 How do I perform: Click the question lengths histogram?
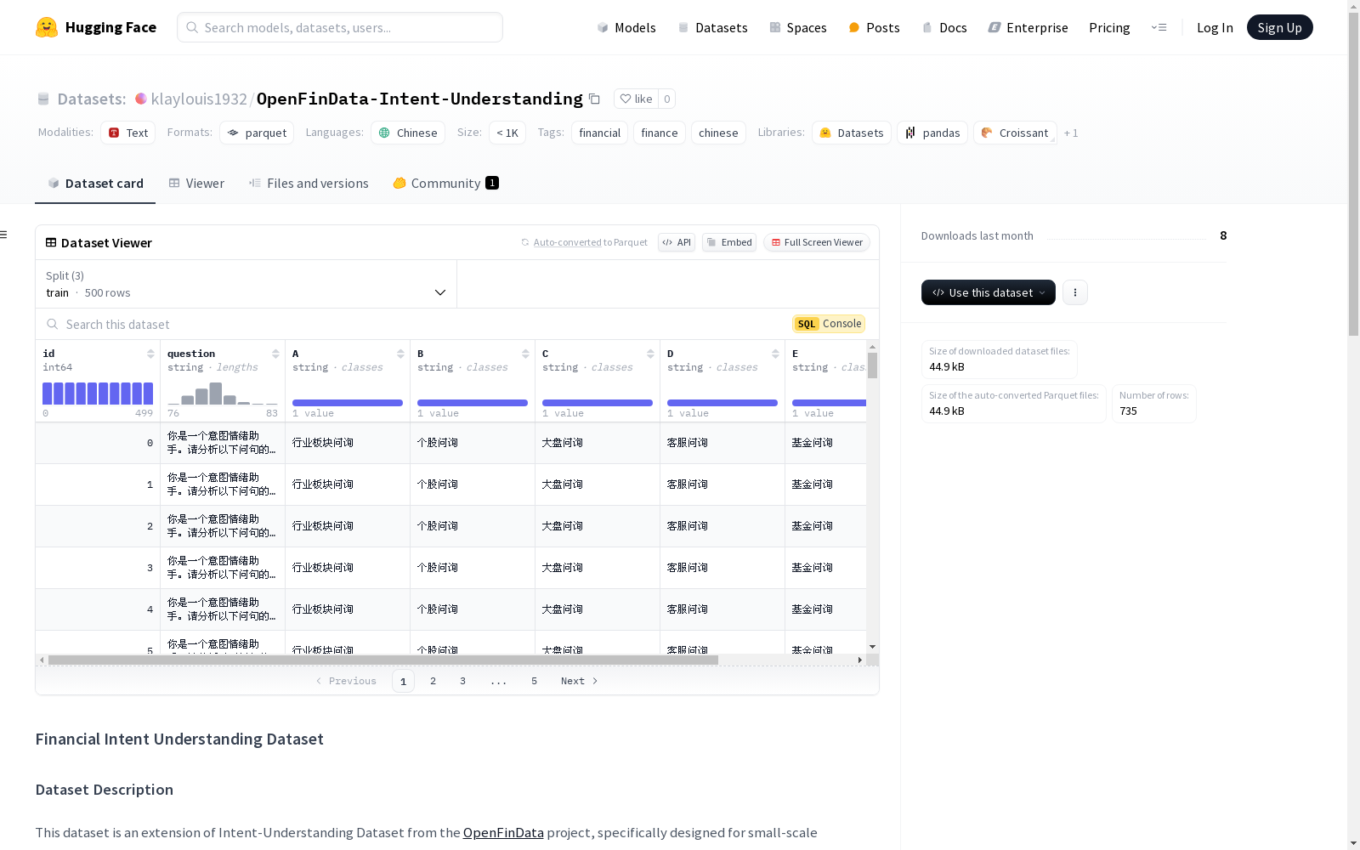pyautogui.click(x=223, y=394)
